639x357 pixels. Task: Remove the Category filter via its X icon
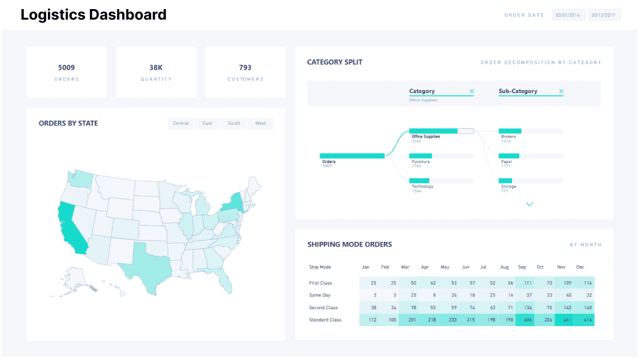pyautogui.click(x=472, y=92)
